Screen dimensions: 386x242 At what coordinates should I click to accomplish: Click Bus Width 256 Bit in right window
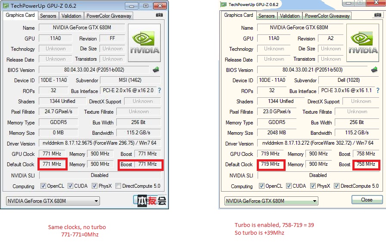(x=357, y=122)
